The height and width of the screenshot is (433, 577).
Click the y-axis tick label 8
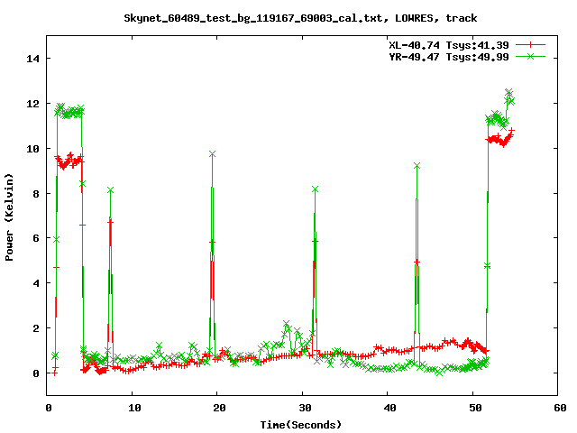click(x=36, y=194)
